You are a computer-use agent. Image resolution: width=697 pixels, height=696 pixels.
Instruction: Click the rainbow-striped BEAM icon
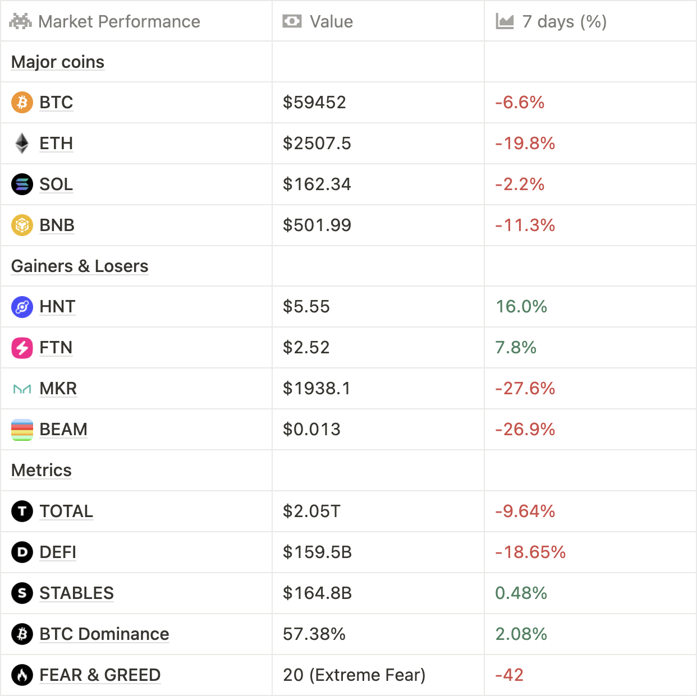click(22, 430)
